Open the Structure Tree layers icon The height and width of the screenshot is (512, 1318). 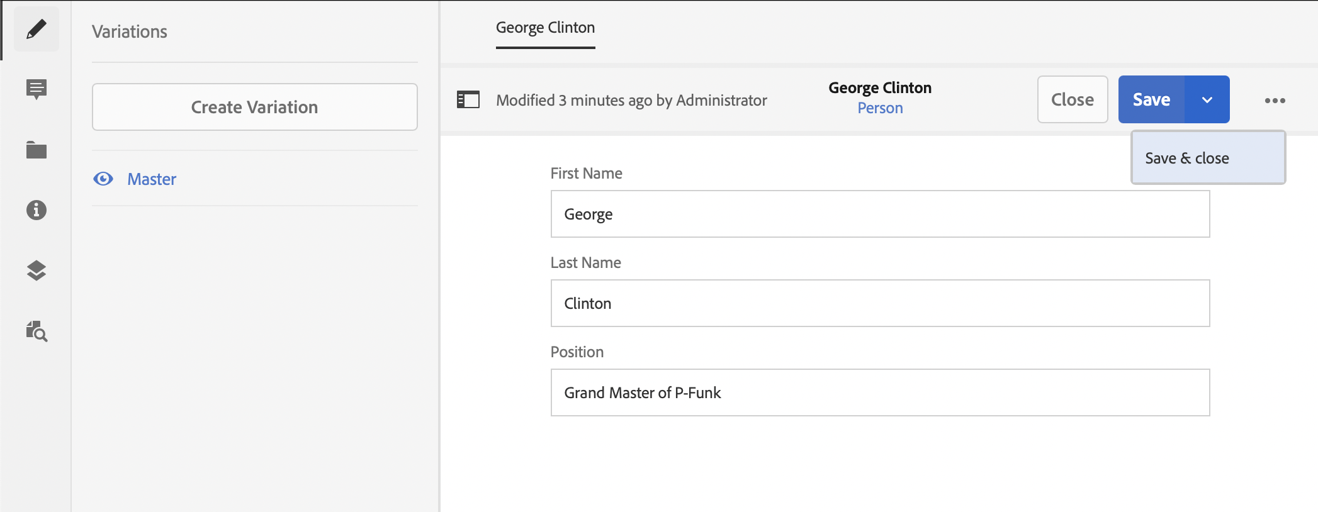(x=37, y=270)
